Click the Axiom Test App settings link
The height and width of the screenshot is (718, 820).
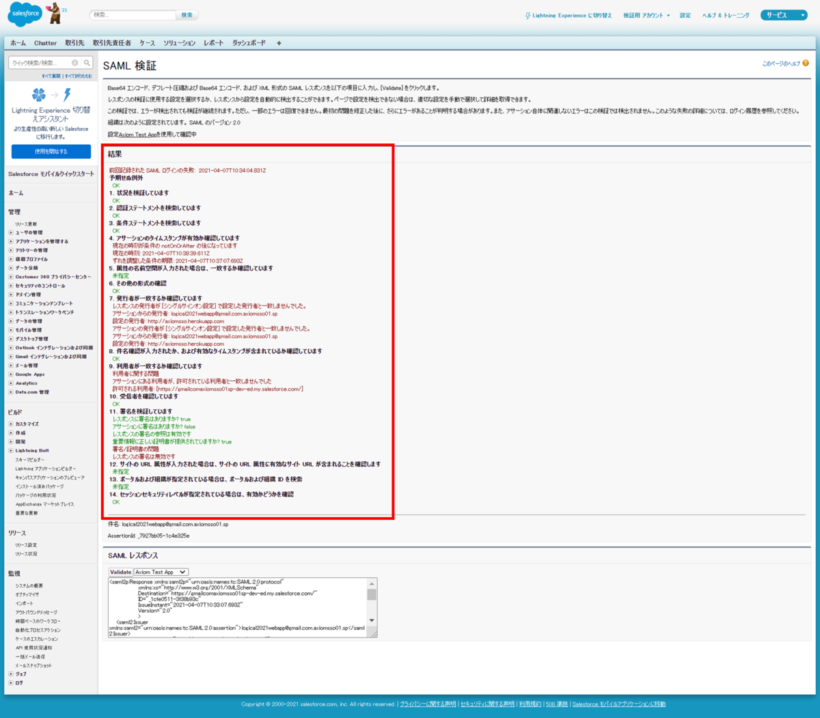[137, 135]
